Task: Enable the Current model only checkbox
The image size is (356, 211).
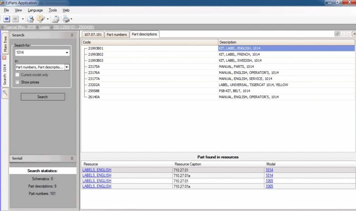Action: 17,75
